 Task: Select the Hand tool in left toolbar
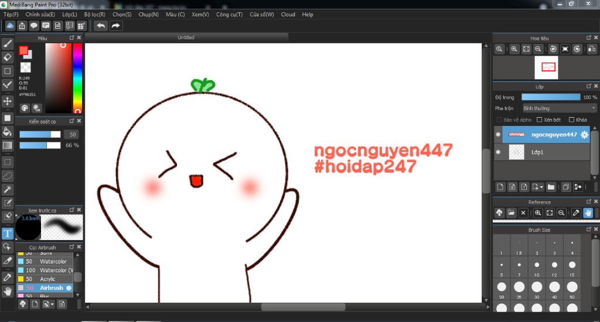tap(7, 292)
